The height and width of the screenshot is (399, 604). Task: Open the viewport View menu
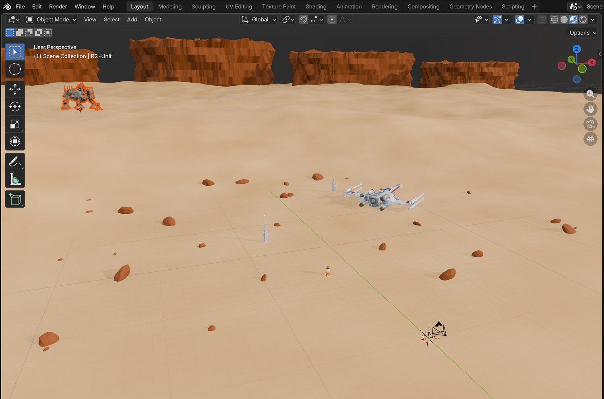coord(90,19)
